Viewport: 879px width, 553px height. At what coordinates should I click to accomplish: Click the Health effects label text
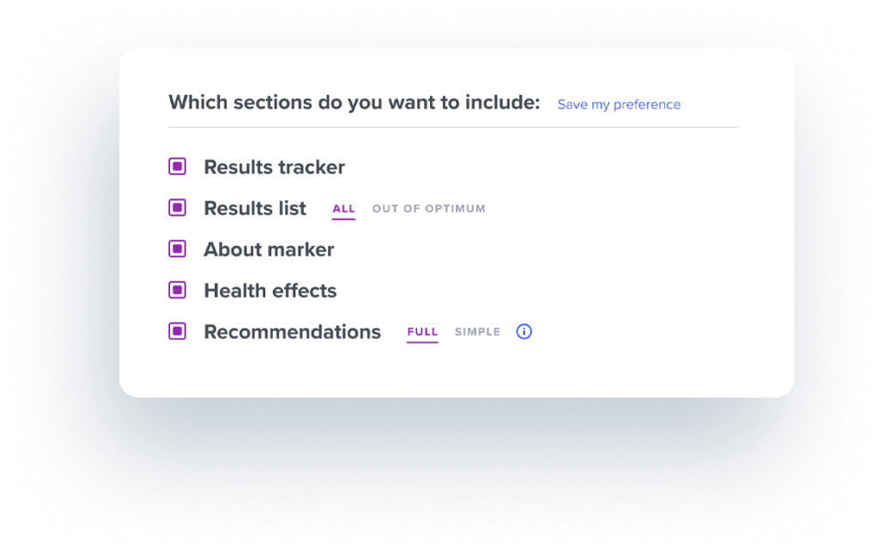click(270, 291)
